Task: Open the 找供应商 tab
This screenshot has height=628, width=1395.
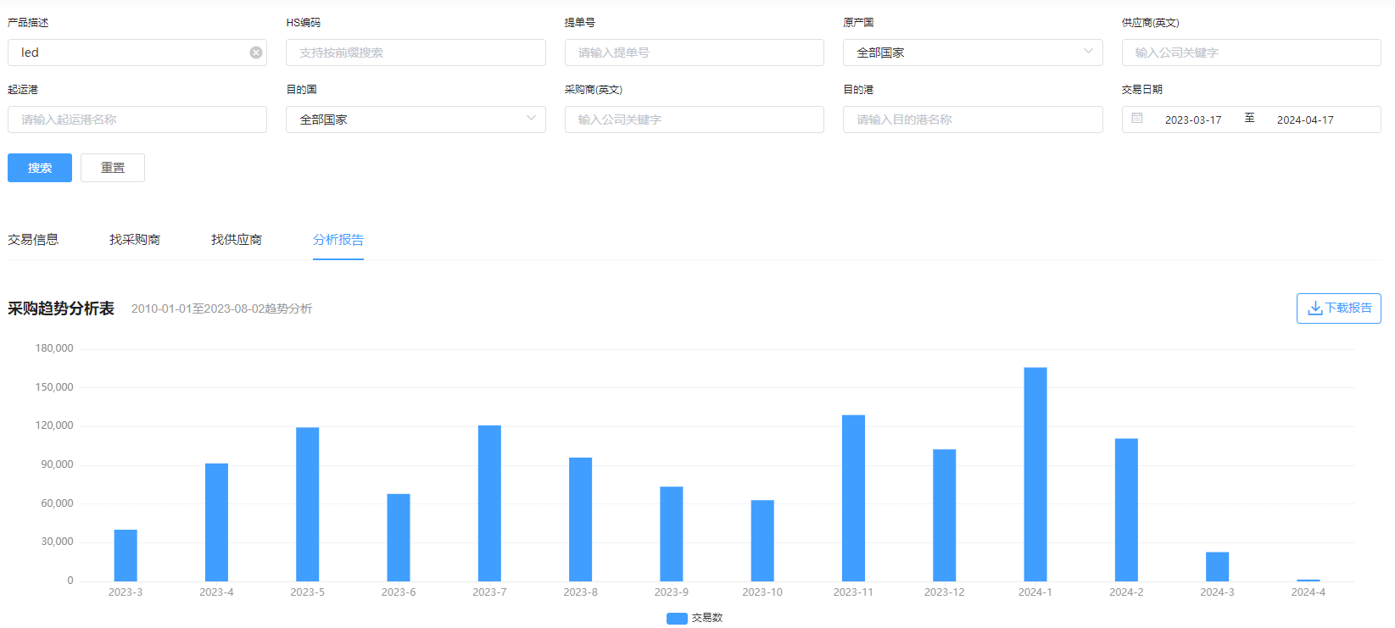Action: click(237, 240)
